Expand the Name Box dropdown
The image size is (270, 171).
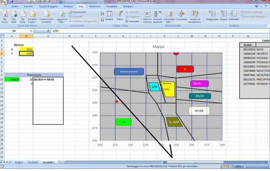coord(31,31)
